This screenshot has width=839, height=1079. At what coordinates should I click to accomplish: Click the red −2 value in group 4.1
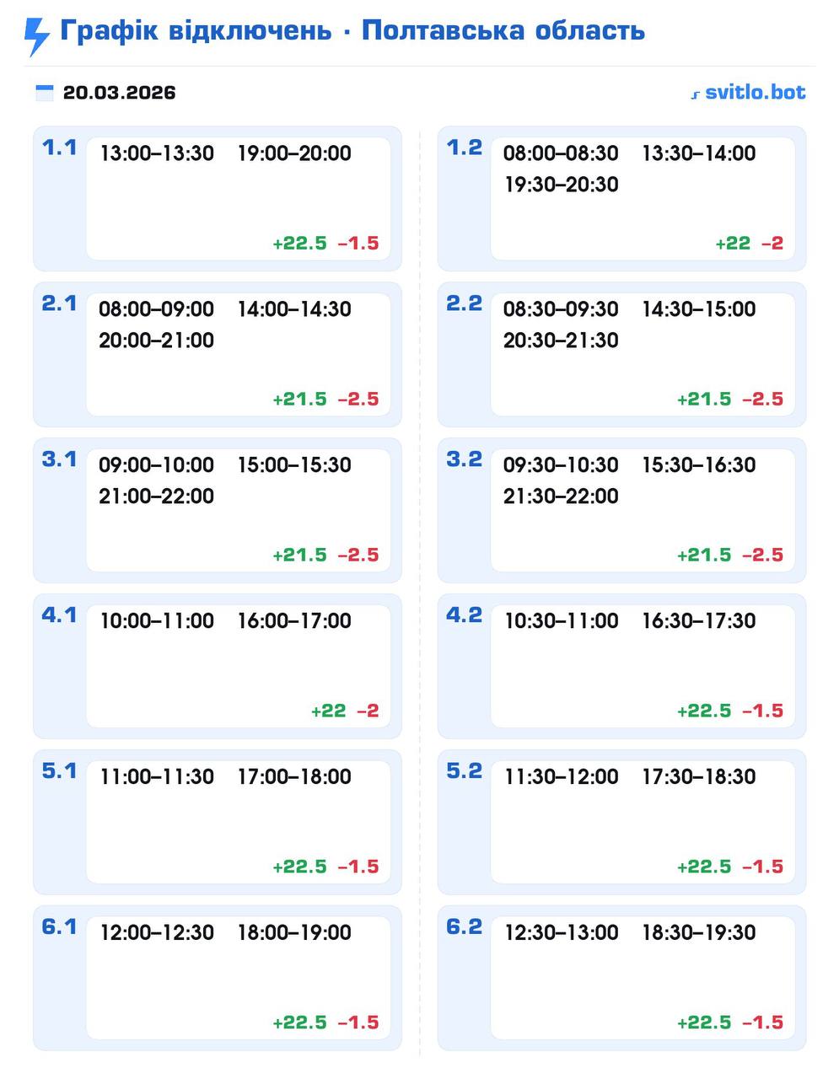click(x=368, y=711)
